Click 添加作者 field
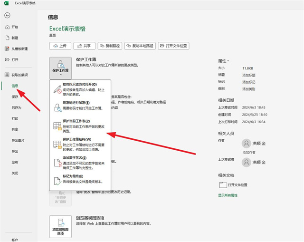 (249, 152)
